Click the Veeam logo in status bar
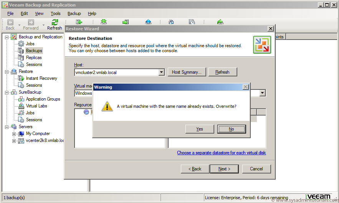The height and width of the screenshot is (203, 339). 319,196
